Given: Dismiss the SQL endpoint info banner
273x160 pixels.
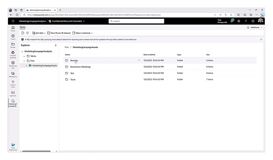Looking at the screenshot, I should pos(261,40).
